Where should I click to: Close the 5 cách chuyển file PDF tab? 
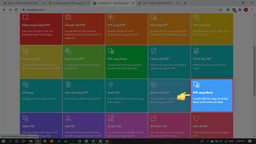click(x=88, y=3)
